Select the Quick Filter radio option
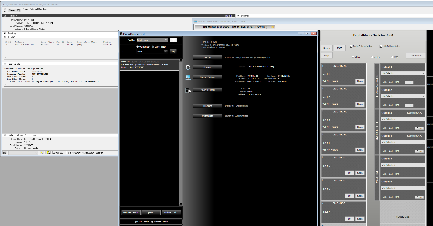Image resolution: width=433 pixels, height=226 pixels. 137,47
